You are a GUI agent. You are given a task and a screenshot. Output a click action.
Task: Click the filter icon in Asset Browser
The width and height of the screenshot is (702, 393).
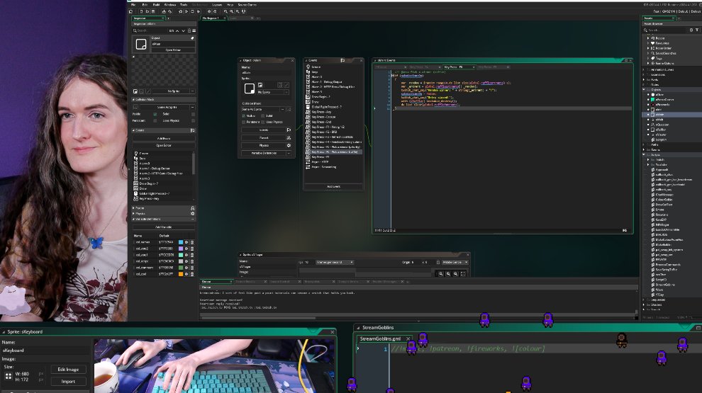[x=697, y=30]
